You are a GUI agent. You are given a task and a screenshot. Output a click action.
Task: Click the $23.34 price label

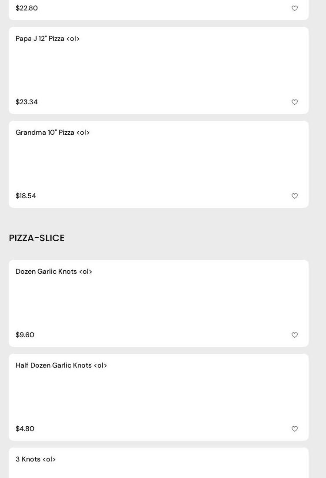pos(27,102)
